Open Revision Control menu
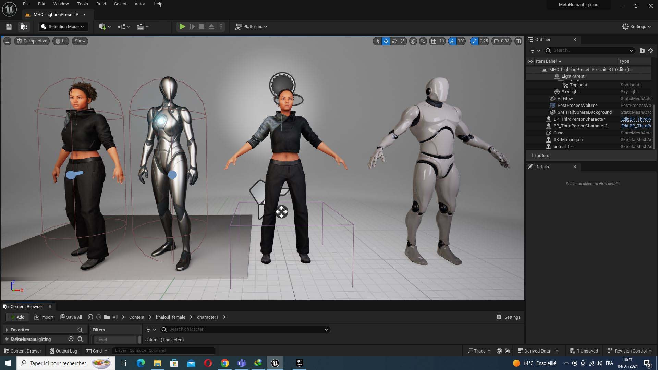Image resolution: width=658 pixels, height=370 pixels. pyautogui.click(x=630, y=351)
